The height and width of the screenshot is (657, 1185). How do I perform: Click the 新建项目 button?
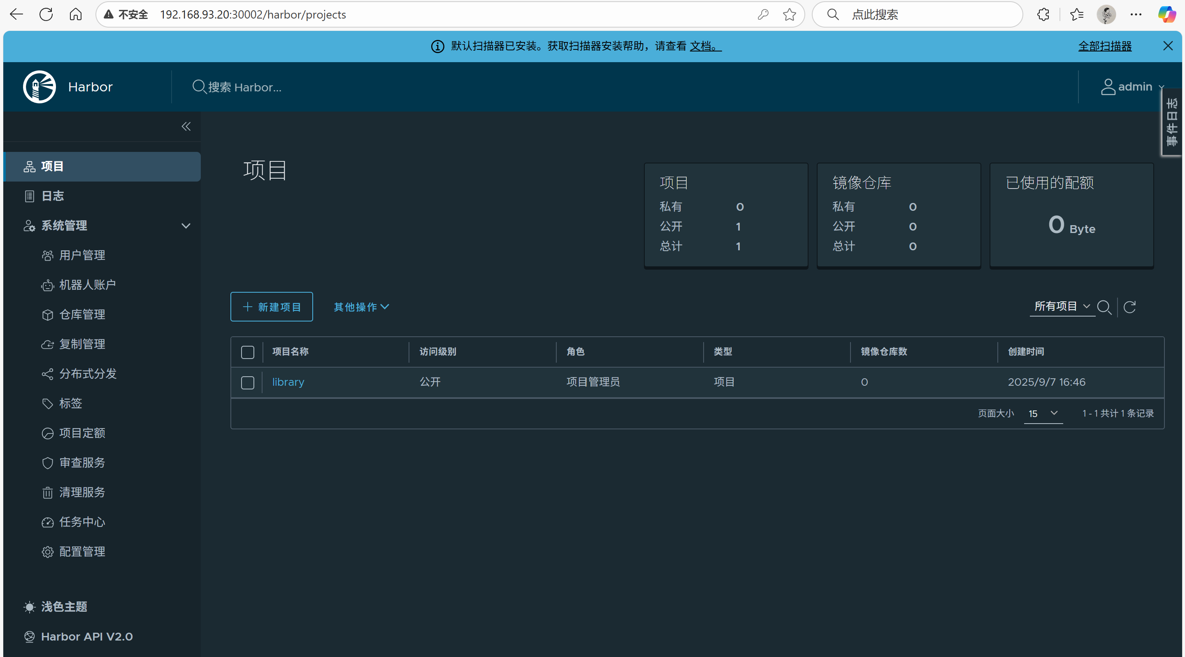[272, 307]
